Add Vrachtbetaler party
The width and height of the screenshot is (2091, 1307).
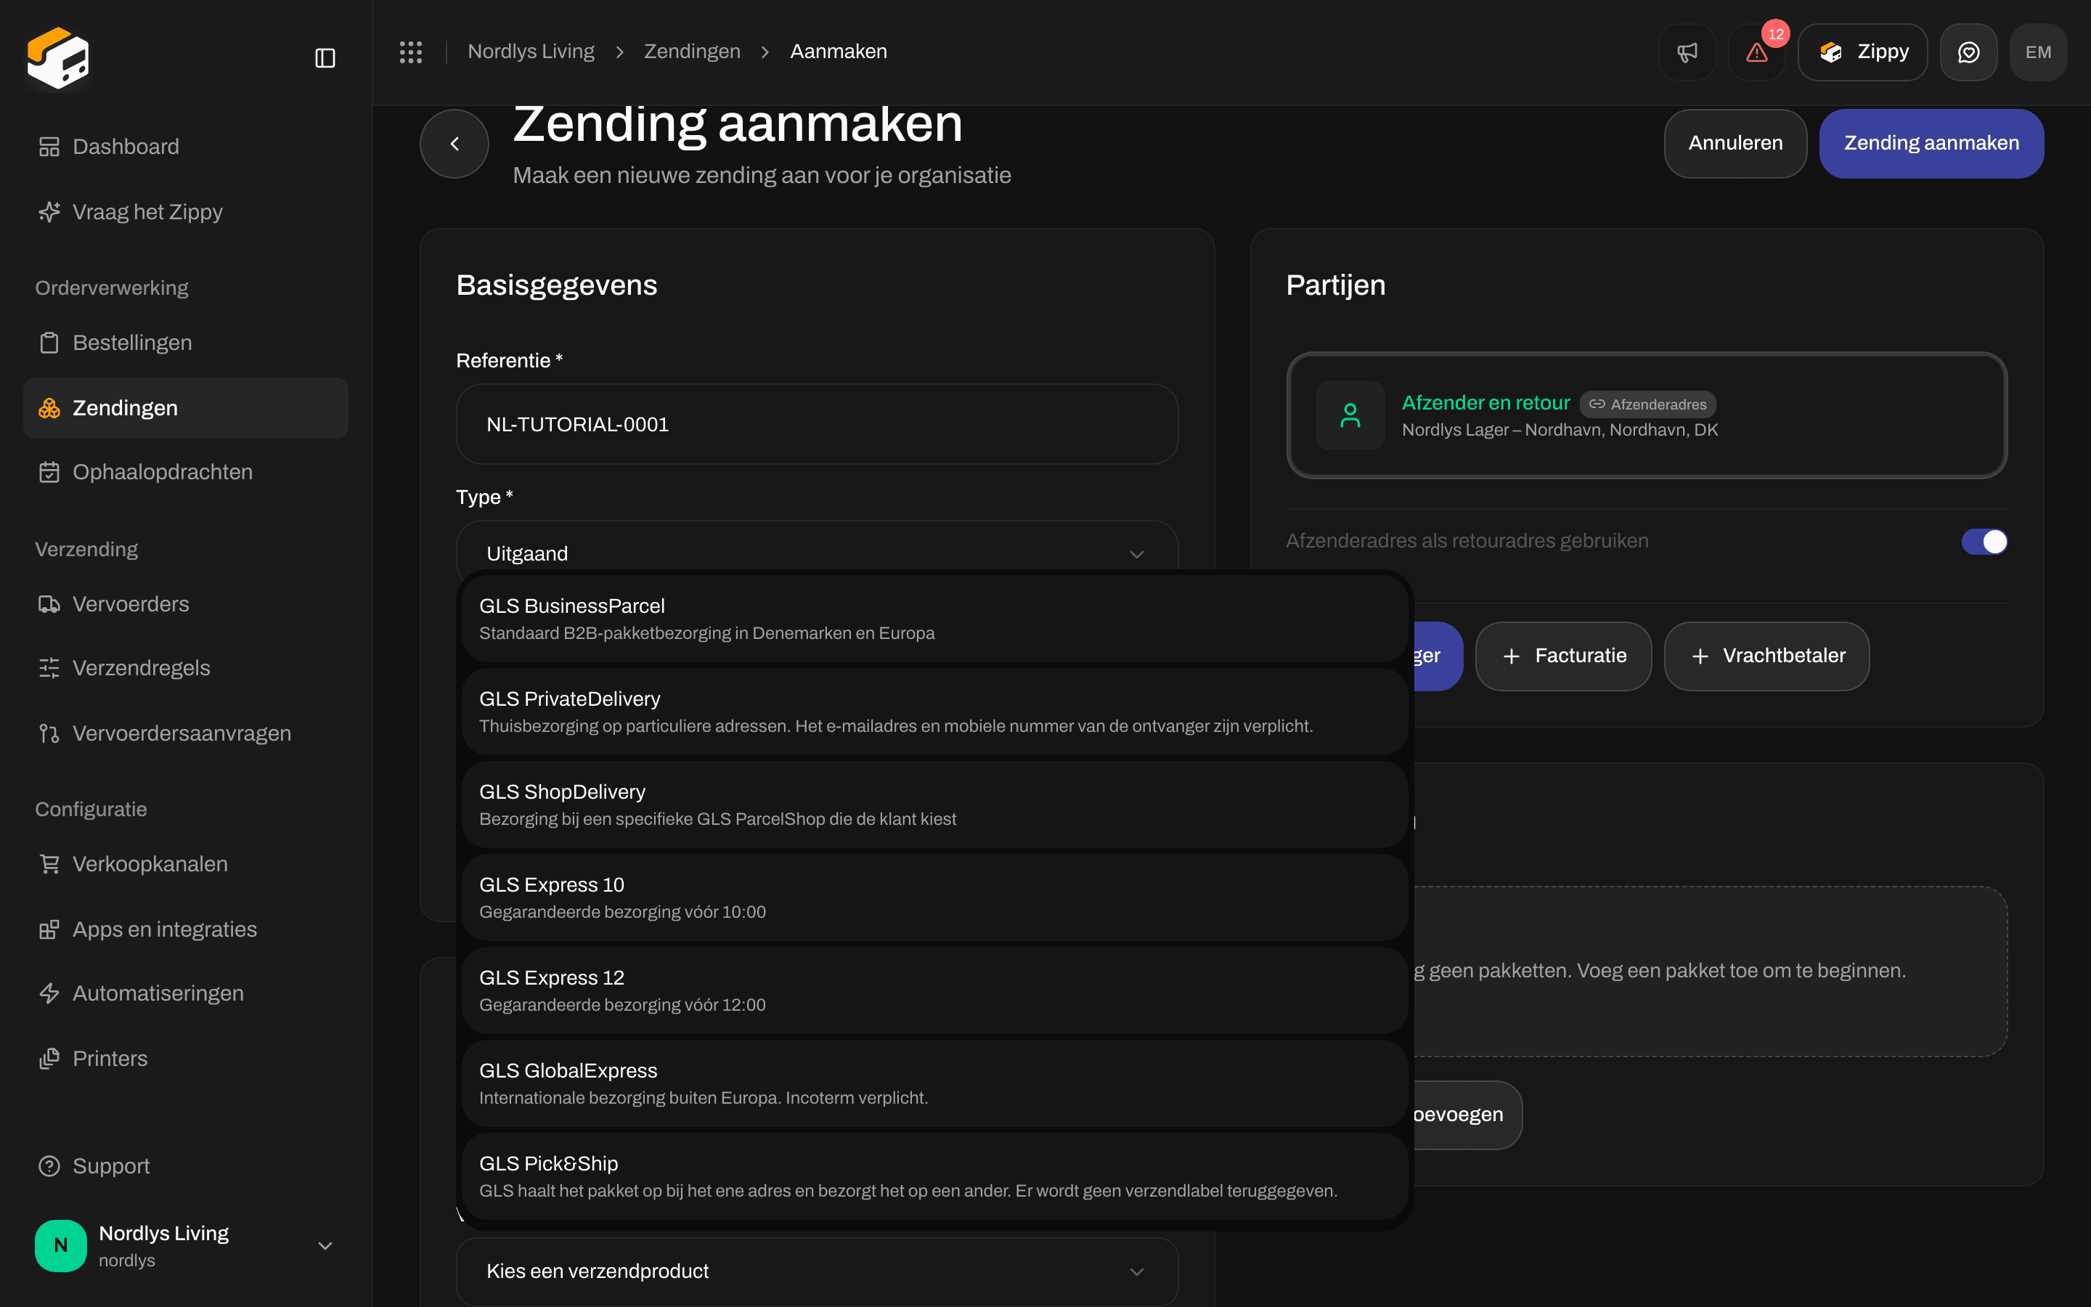[1766, 656]
